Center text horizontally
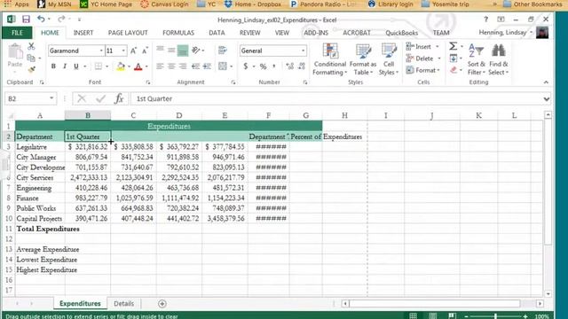 tap(171, 66)
